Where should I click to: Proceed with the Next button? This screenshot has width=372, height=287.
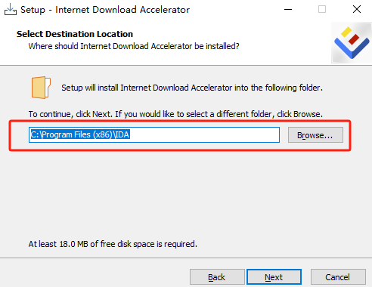click(274, 277)
